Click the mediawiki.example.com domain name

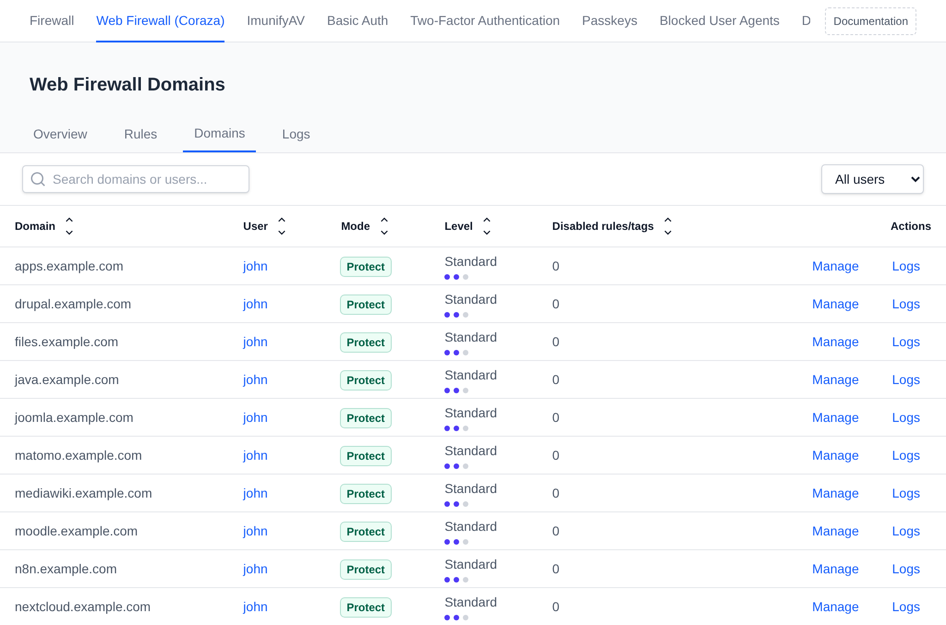pos(83,493)
